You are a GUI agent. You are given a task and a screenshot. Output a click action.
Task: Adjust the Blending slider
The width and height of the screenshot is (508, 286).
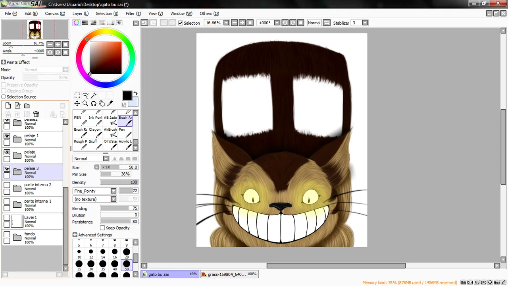click(x=119, y=208)
